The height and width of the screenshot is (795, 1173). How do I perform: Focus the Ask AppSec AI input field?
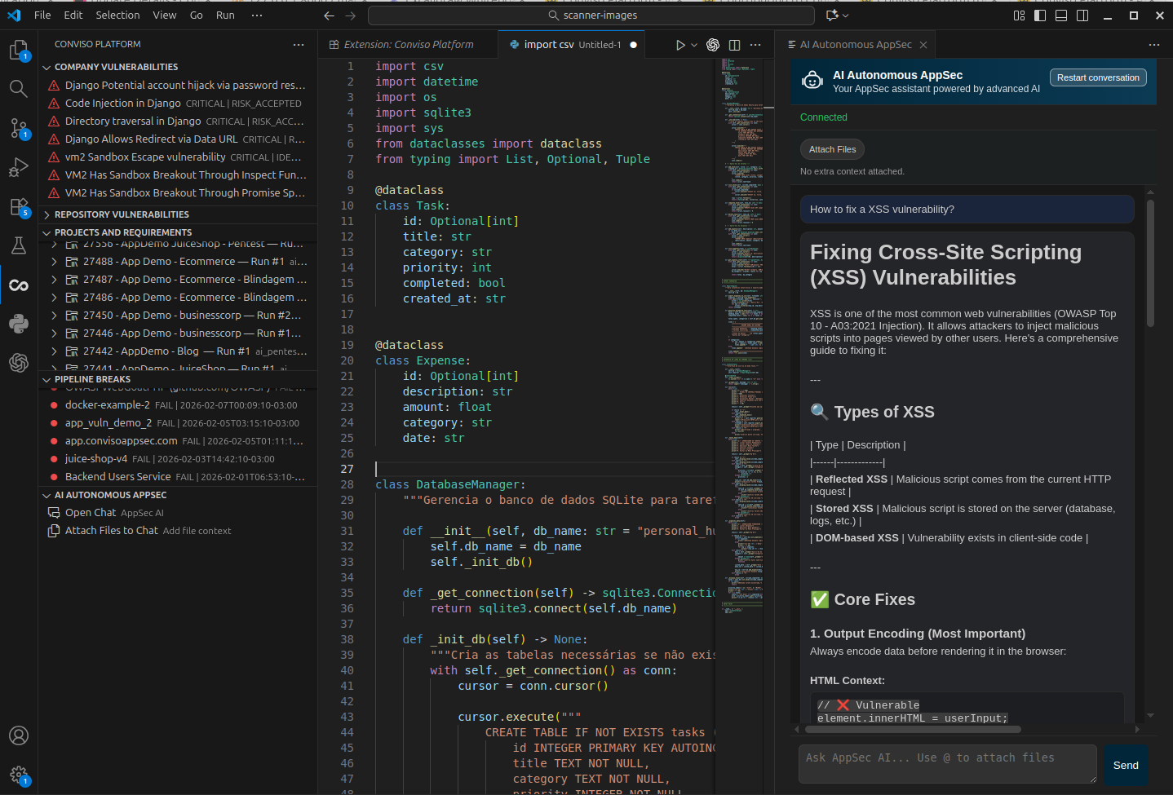pos(948,764)
